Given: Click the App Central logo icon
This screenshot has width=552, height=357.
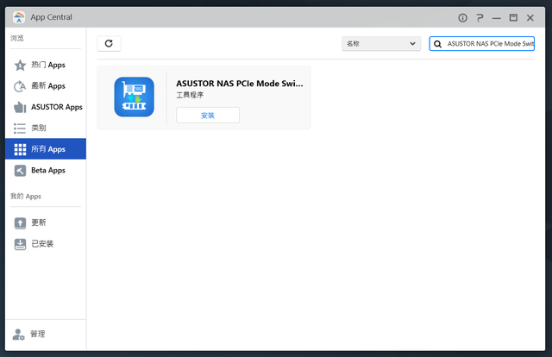Looking at the screenshot, I should (x=19, y=17).
